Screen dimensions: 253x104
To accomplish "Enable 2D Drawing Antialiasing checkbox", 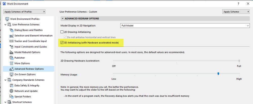I will point(62,32).
